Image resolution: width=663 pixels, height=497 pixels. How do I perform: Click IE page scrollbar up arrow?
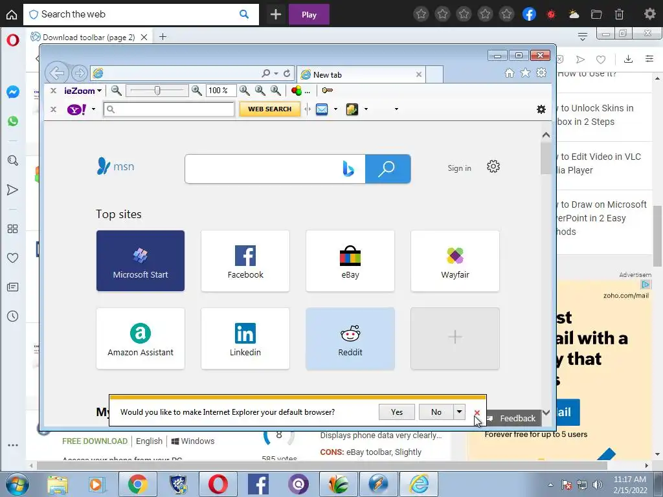point(546,135)
